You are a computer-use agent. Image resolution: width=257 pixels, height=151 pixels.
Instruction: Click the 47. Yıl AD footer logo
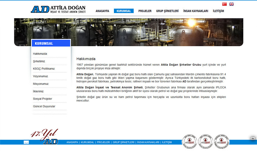tap(45, 137)
